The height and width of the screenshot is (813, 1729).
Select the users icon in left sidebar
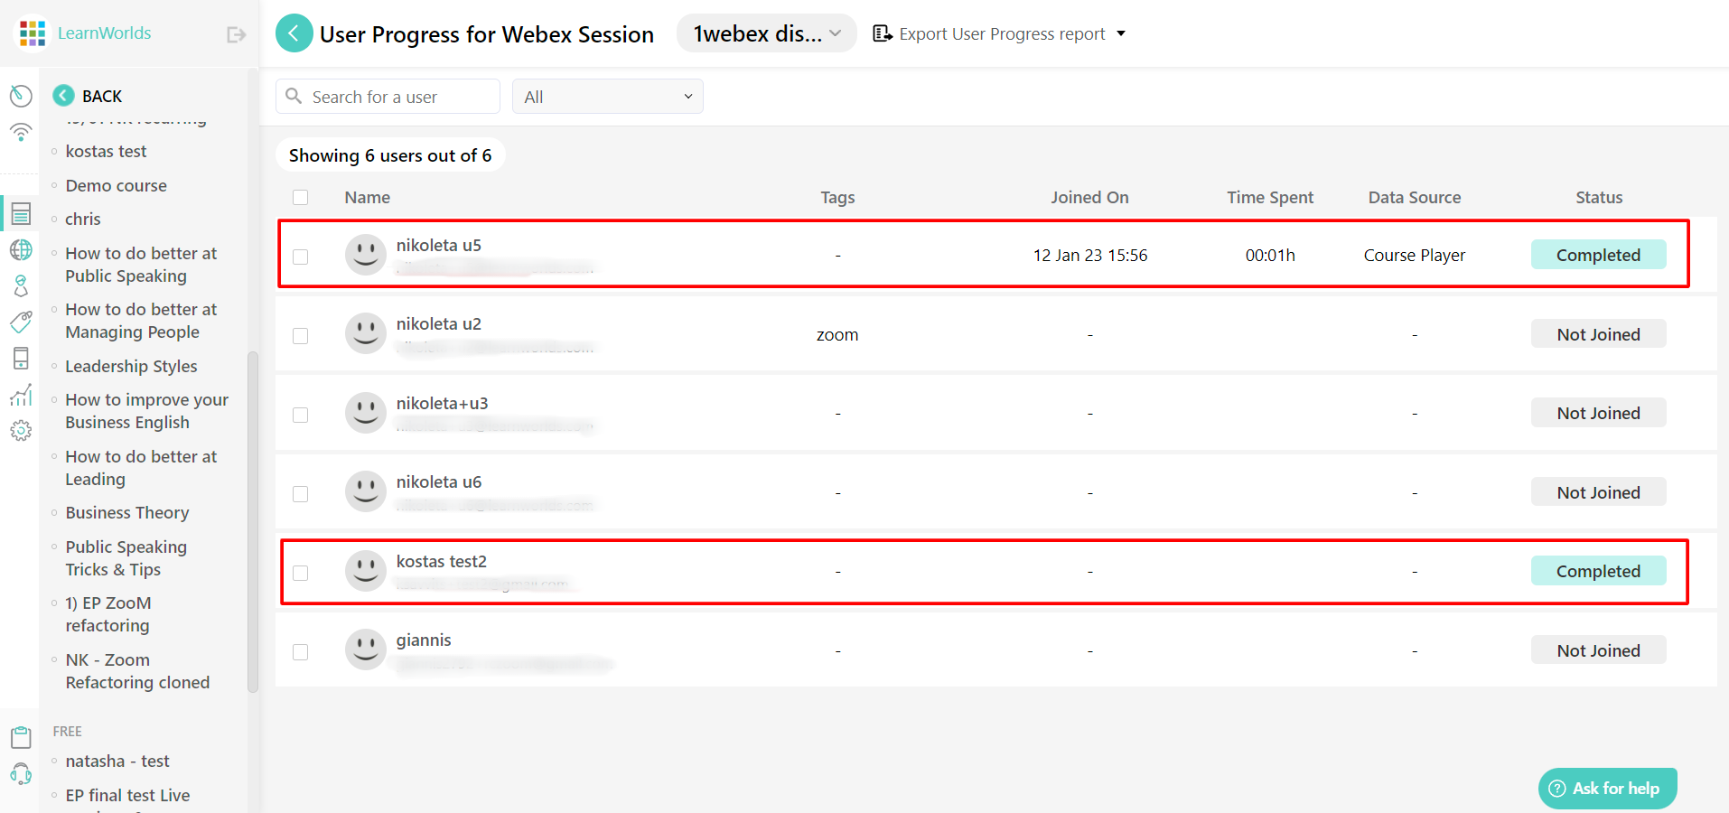pyautogui.click(x=21, y=285)
